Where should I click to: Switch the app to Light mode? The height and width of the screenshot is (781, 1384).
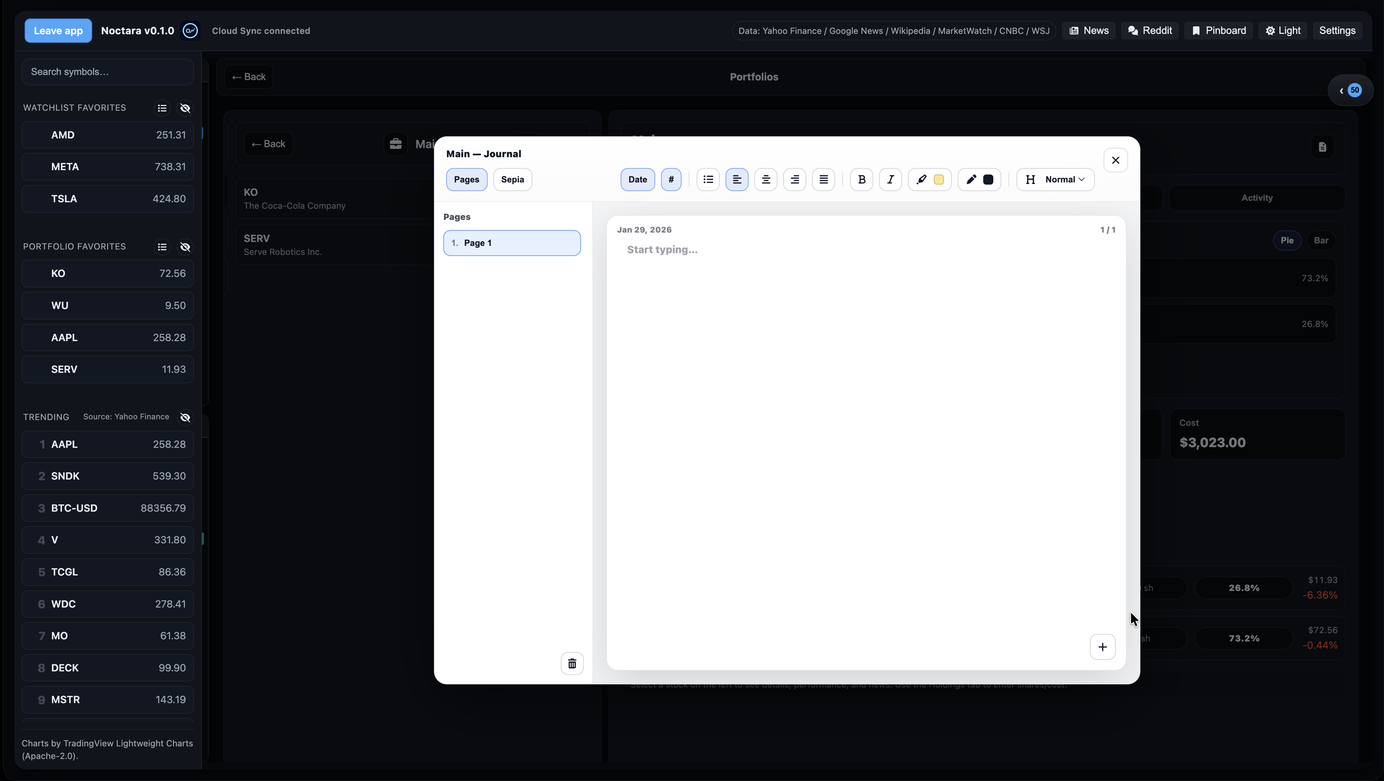click(1283, 31)
